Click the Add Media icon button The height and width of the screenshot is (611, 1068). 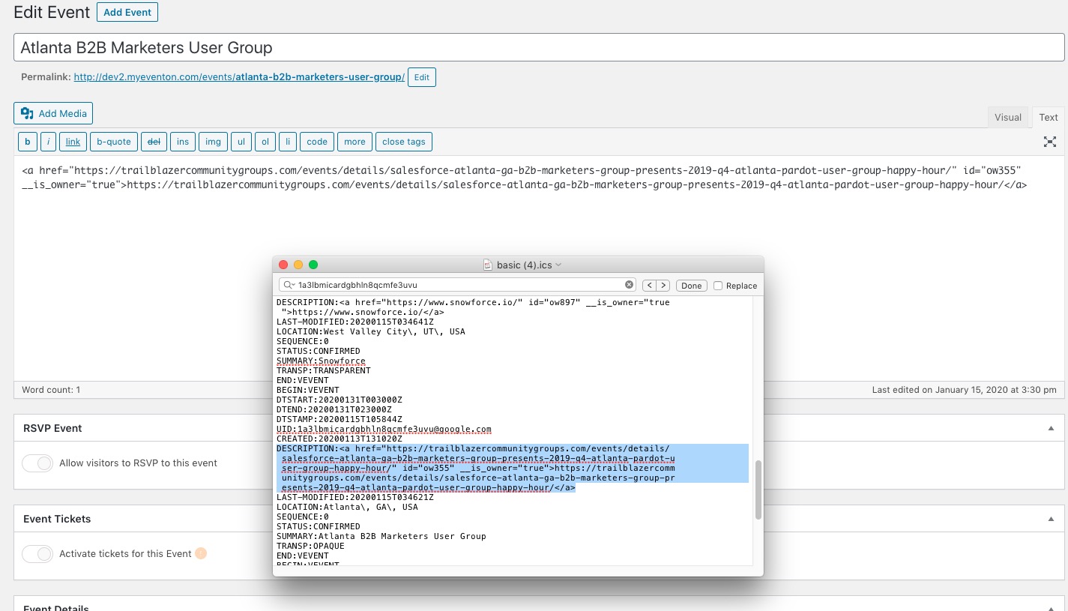(53, 113)
